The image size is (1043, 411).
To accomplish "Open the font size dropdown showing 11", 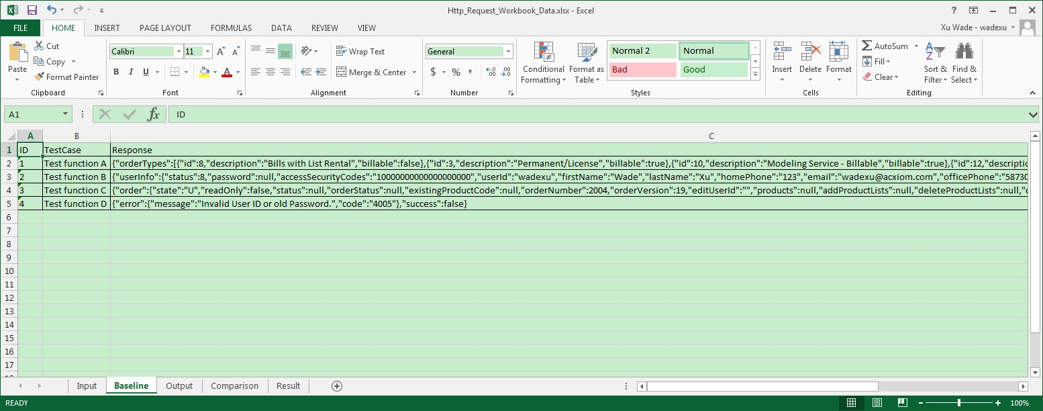I will [x=208, y=52].
